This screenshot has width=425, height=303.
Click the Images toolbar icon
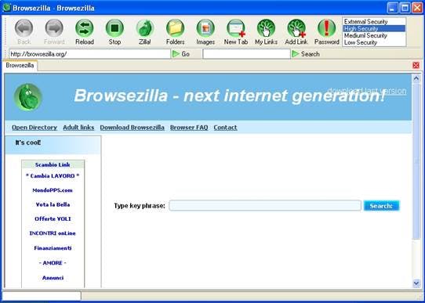click(205, 28)
